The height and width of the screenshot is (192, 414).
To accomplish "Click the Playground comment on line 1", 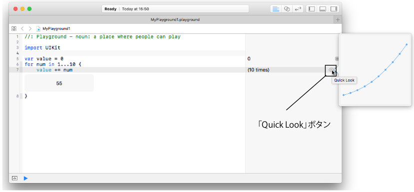I will (102, 37).
